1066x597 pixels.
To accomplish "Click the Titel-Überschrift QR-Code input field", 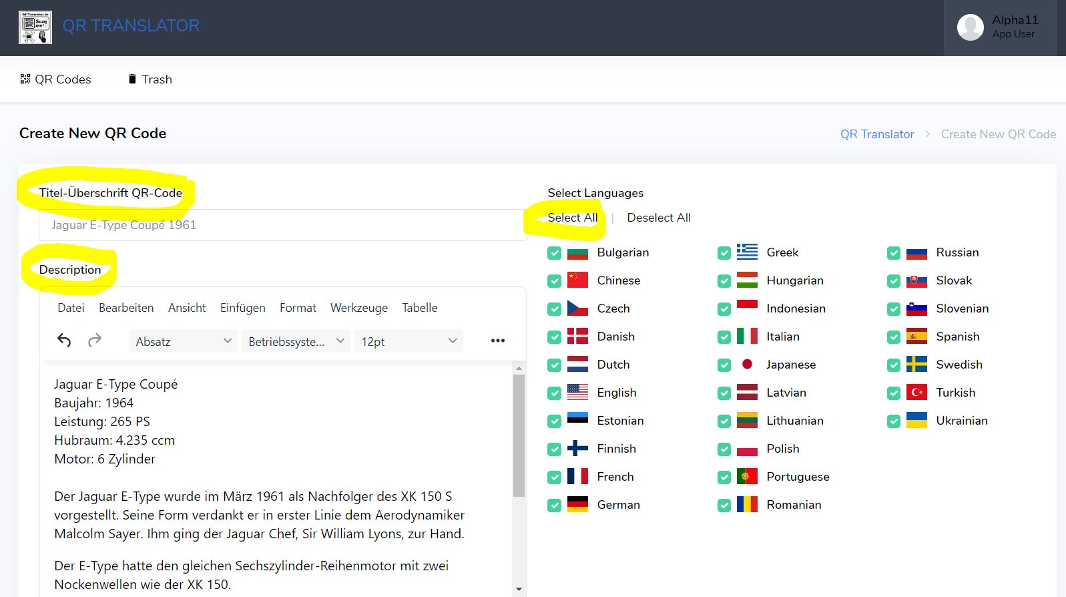I will [282, 225].
